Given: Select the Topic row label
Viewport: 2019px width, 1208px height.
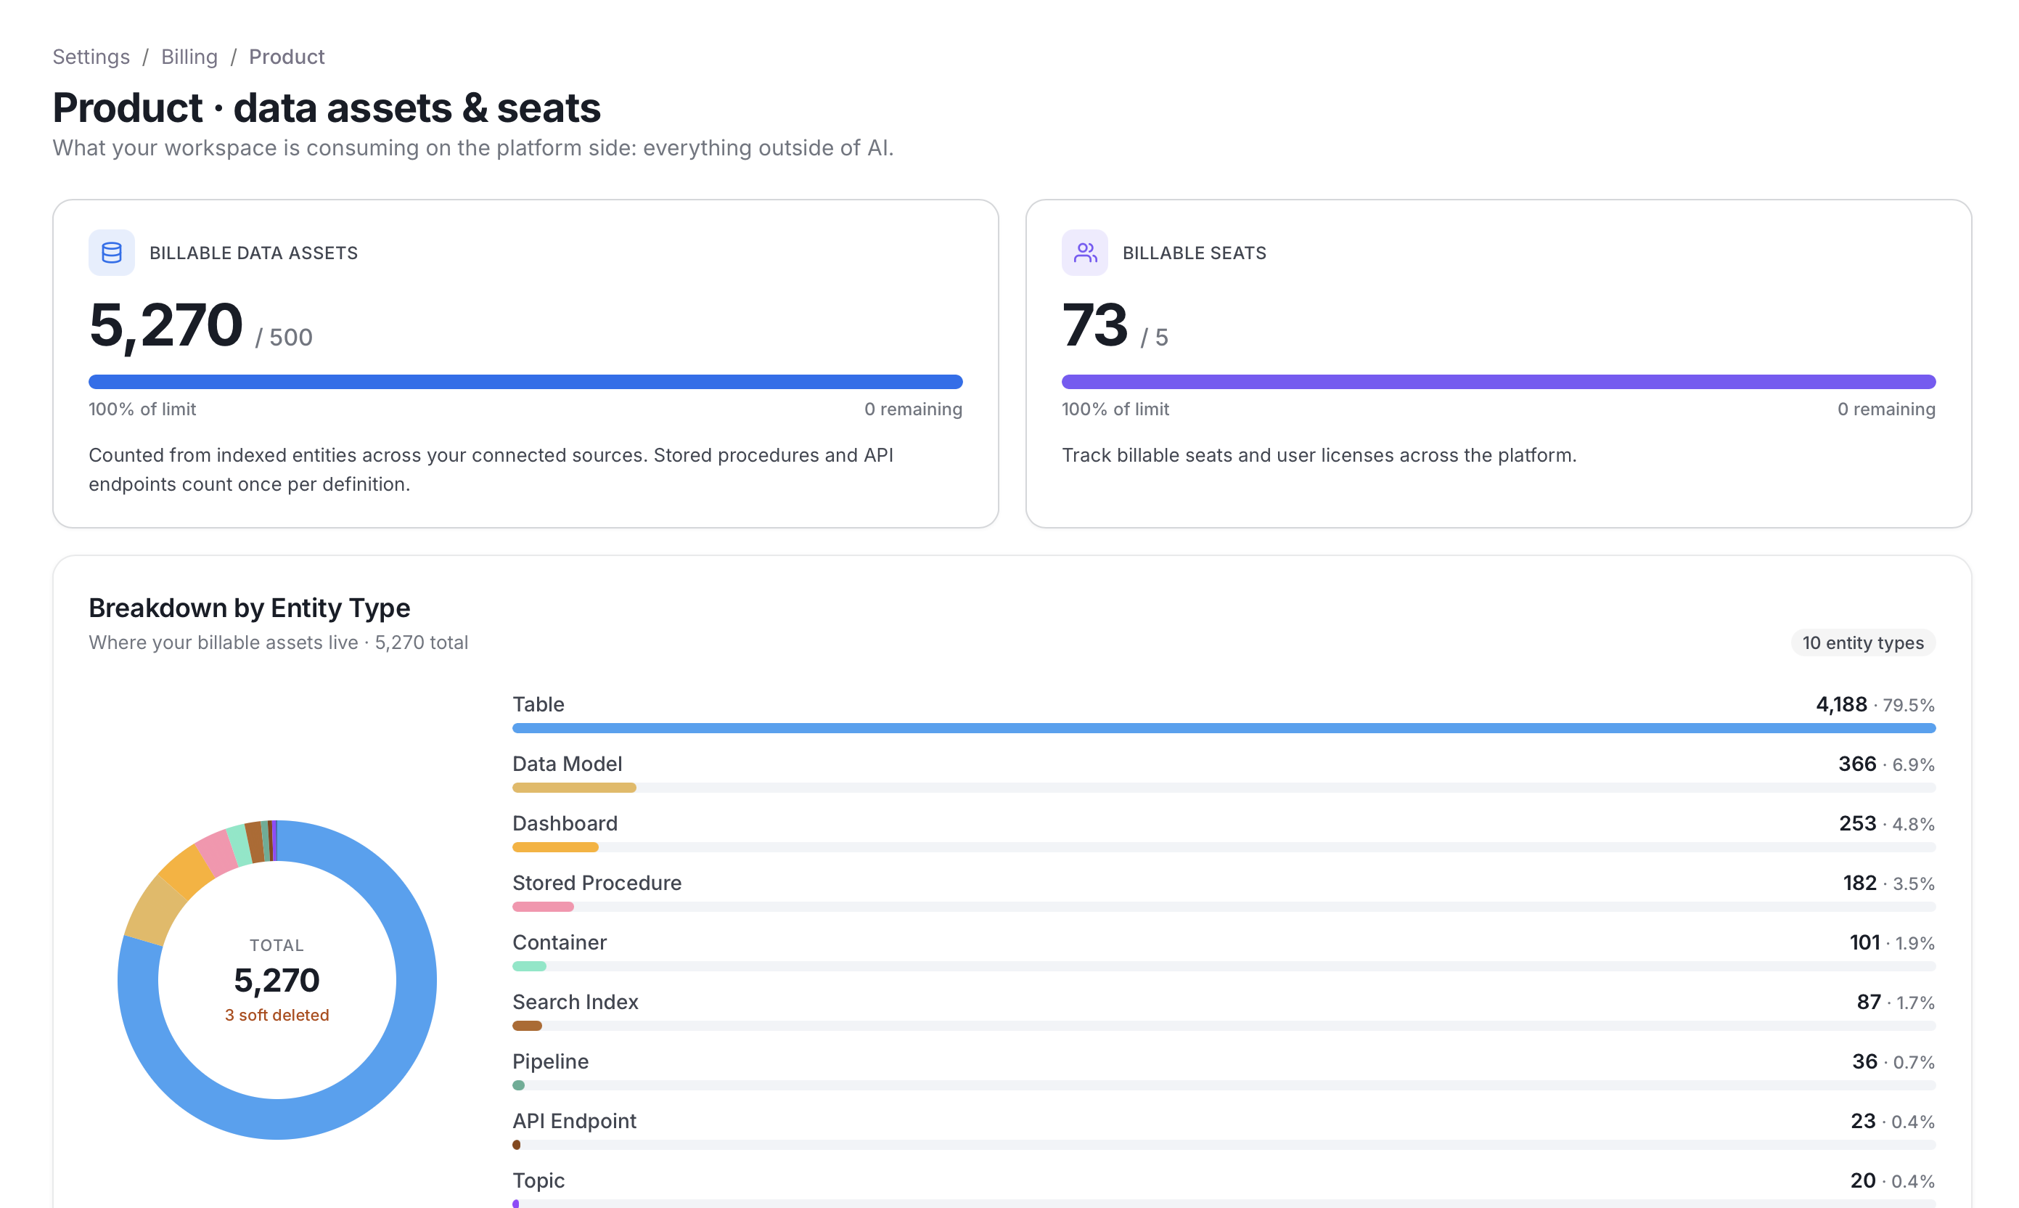Looking at the screenshot, I should click(x=538, y=1180).
